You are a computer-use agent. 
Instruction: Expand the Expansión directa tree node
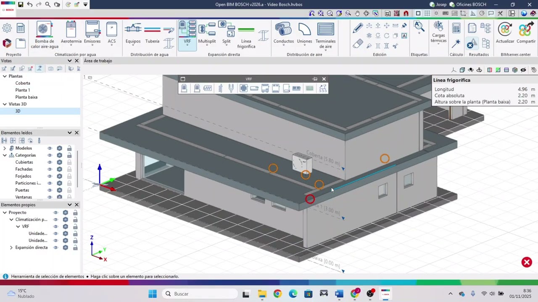click(11, 247)
